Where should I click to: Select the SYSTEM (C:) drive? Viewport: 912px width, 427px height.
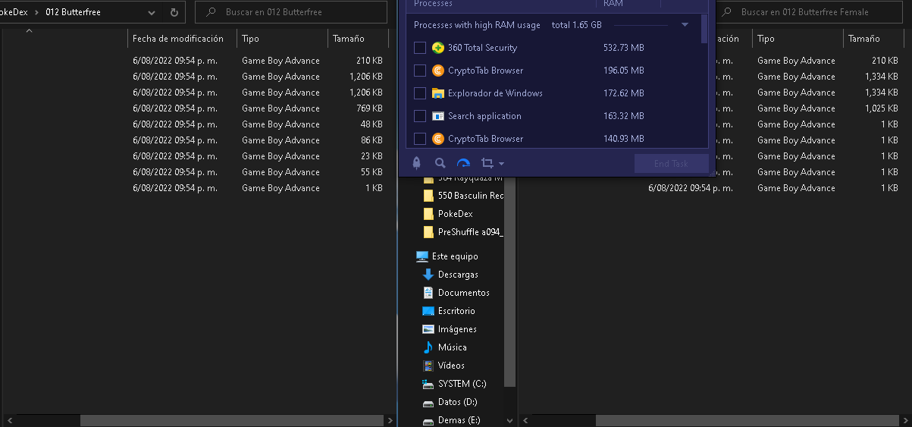pos(462,384)
